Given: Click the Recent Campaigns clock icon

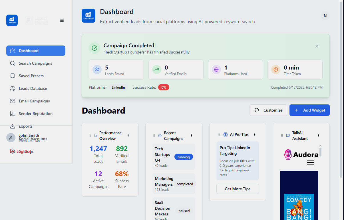Looking at the screenshot, I should pyautogui.click(x=160, y=136).
